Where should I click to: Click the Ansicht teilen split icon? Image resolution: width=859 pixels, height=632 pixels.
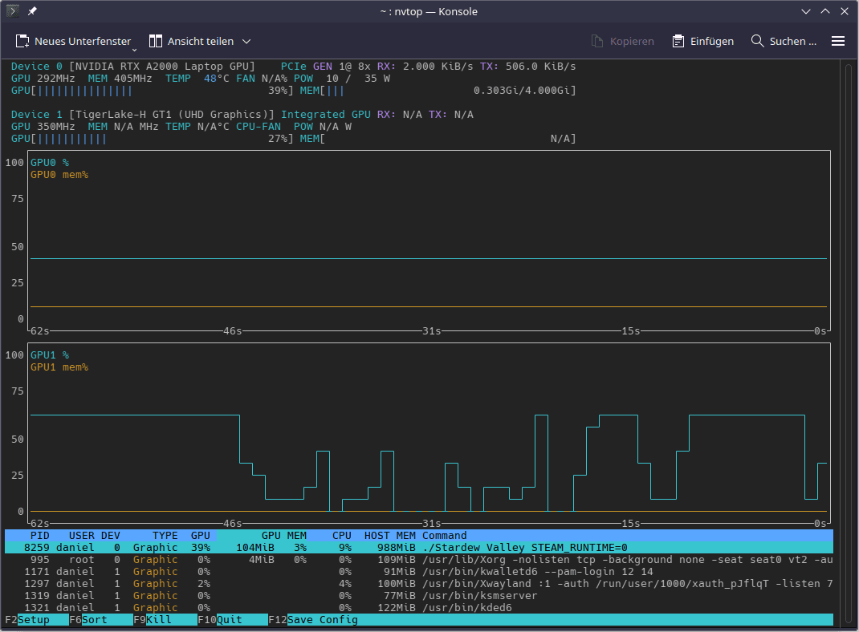tap(156, 41)
